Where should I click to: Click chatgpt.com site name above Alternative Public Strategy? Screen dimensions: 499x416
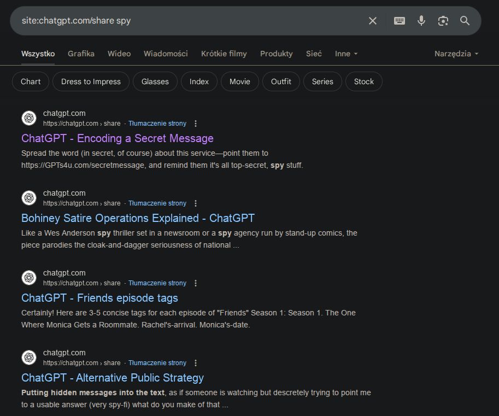click(64, 353)
